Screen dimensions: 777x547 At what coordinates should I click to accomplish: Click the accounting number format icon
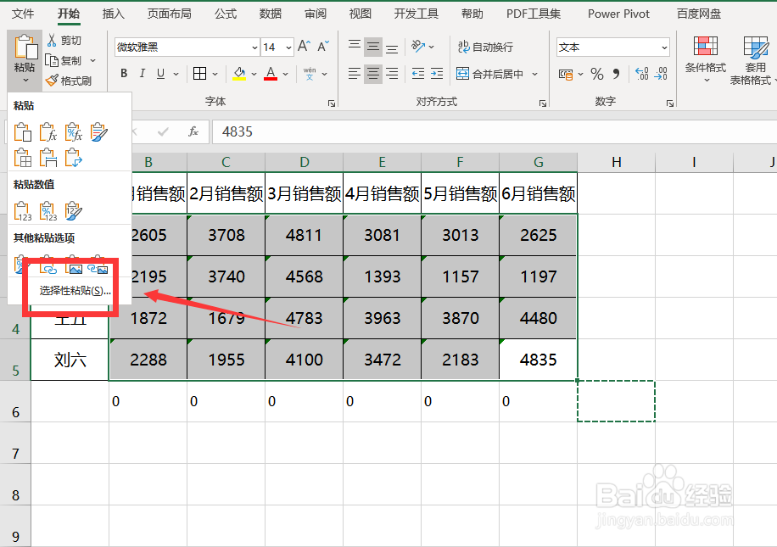[x=566, y=75]
